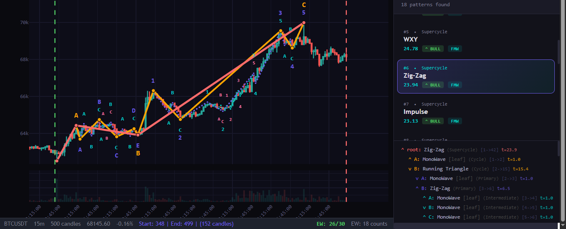Click the BULL badge on the Impulse card
The image size is (566, 229).
[x=433, y=121]
